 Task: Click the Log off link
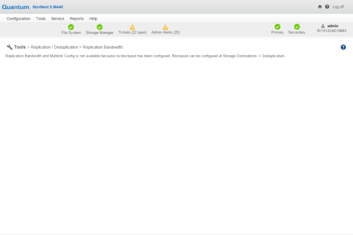click(338, 7)
